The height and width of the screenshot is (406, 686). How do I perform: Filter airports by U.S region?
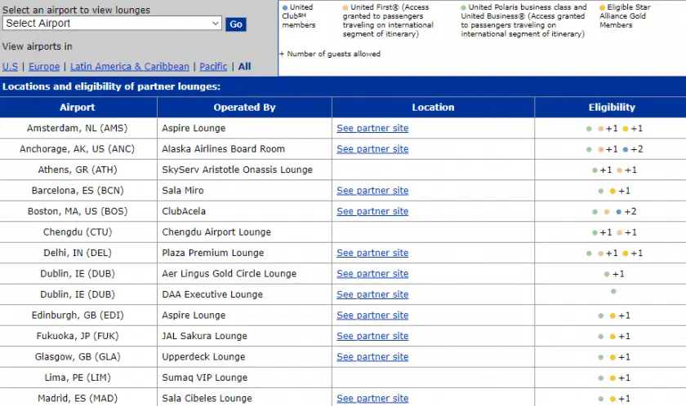click(x=10, y=67)
